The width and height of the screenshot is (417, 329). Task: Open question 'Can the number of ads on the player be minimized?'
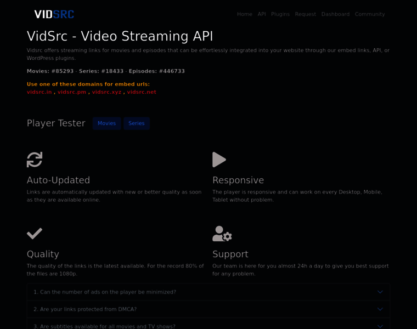208,292
